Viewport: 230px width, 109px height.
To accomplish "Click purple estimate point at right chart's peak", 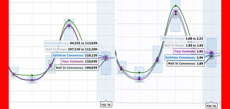I will click(176, 11).
